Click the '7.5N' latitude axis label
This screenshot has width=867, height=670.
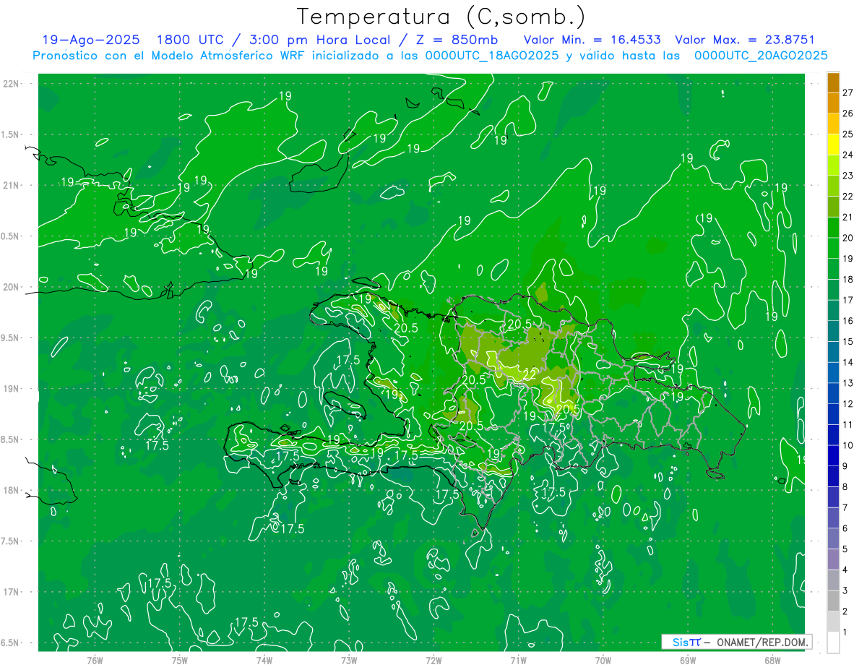11,541
